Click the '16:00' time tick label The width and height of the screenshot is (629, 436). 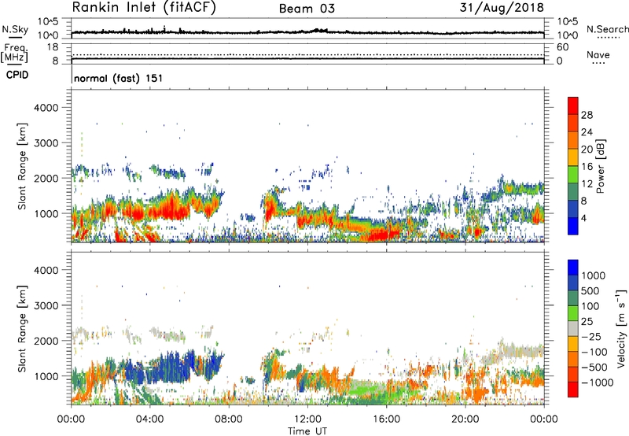386,419
